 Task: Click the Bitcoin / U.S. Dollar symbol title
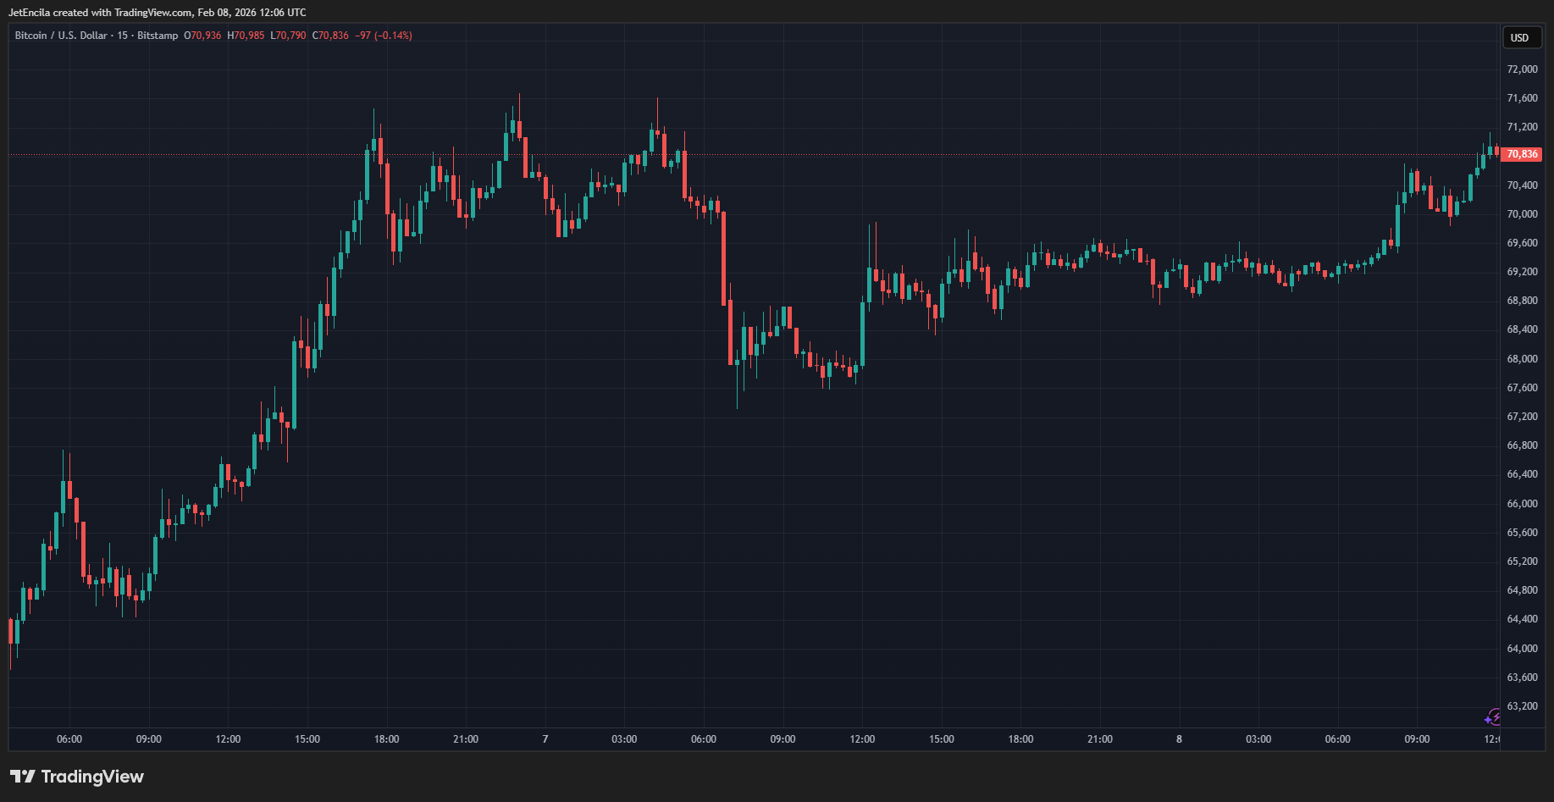coord(61,36)
